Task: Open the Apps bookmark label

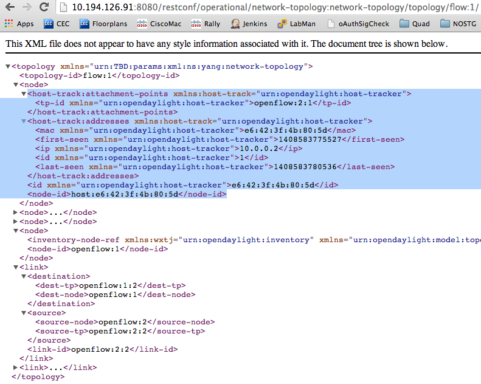Action: click(25, 24)
